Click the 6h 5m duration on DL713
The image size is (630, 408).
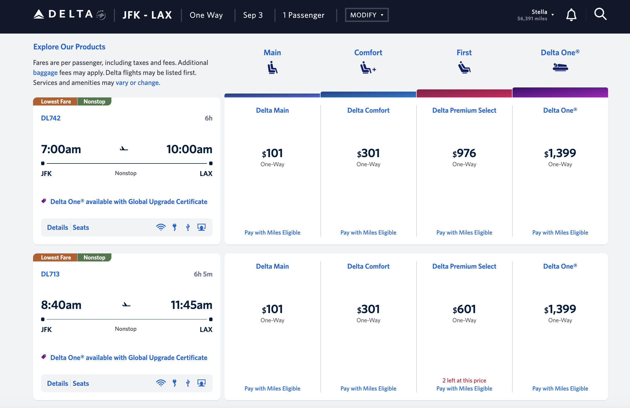(x=203, y=274)
